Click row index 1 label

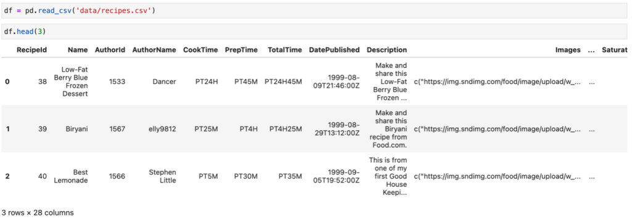click(7, 129)
